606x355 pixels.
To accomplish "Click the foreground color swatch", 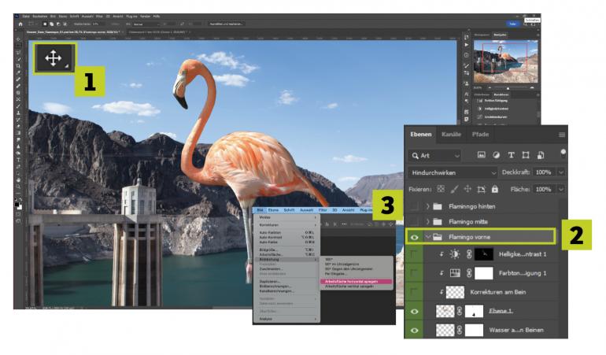I will pyautogui.click(x=17, y=205).
